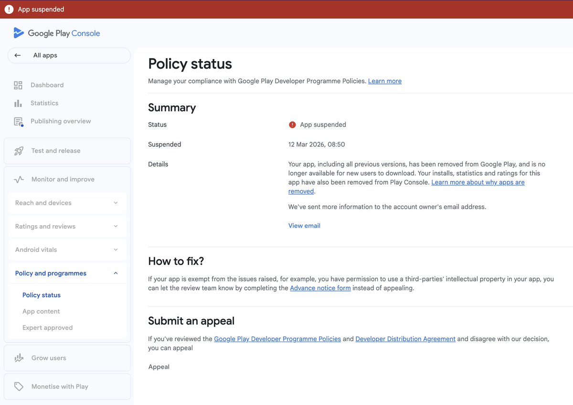The image size is (573, 405).
Task: Click the Suspended row label
Action: (x=165, y=144)
